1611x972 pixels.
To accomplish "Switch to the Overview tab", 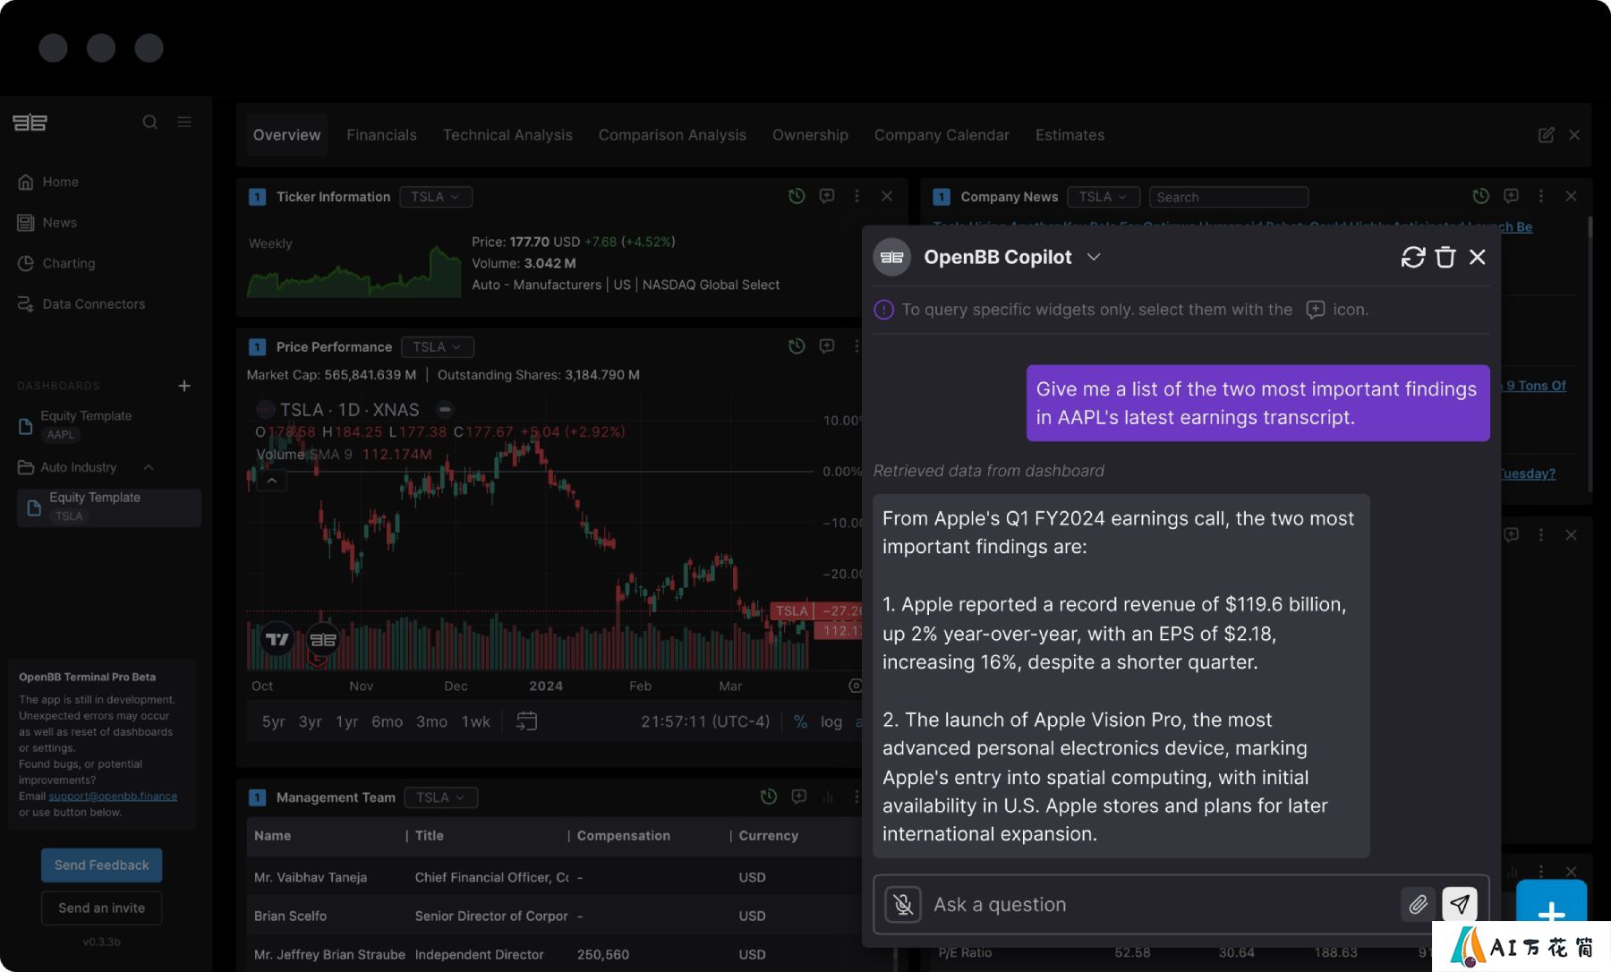I will (286, 135).
